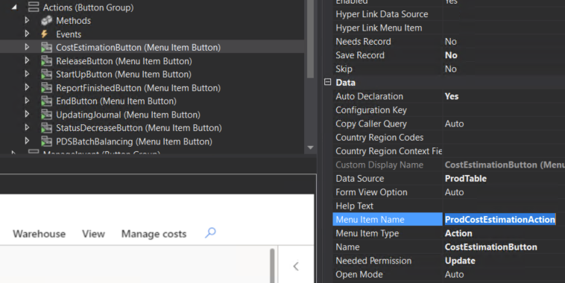Expand the EndButton tree node
This screenshot has height=283, width=565.
pyautogui.click(x=27, y=101)
